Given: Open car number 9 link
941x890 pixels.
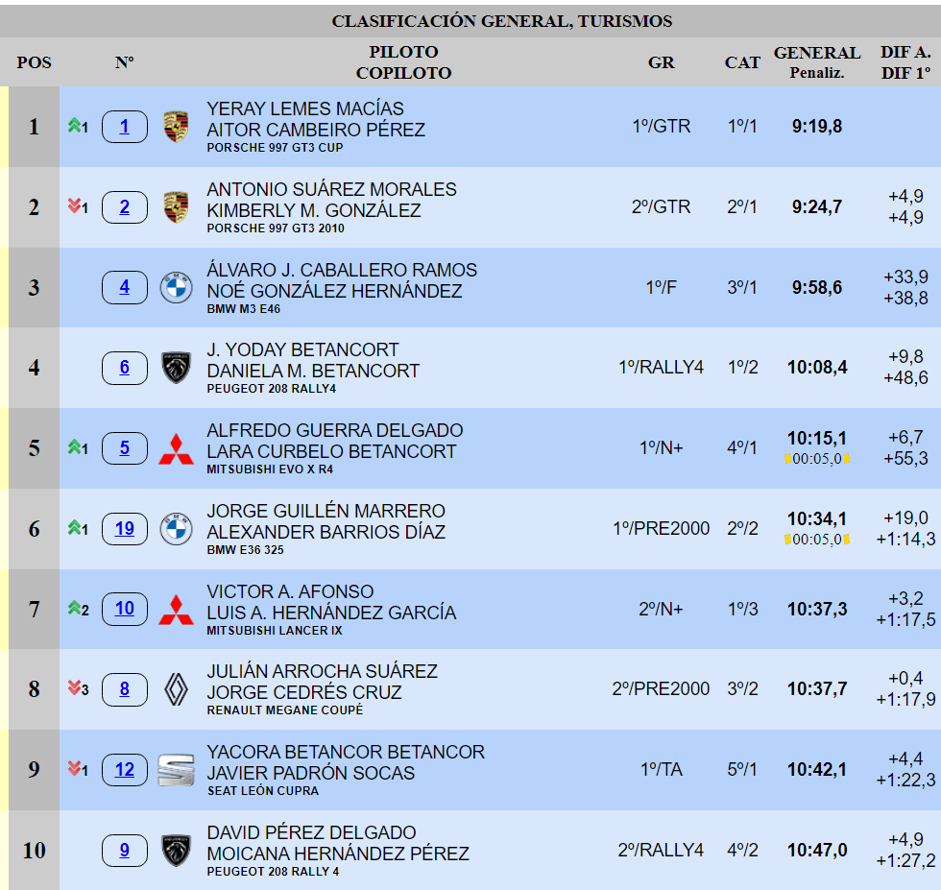Looking at the screenshot, I should pos(125,850).
